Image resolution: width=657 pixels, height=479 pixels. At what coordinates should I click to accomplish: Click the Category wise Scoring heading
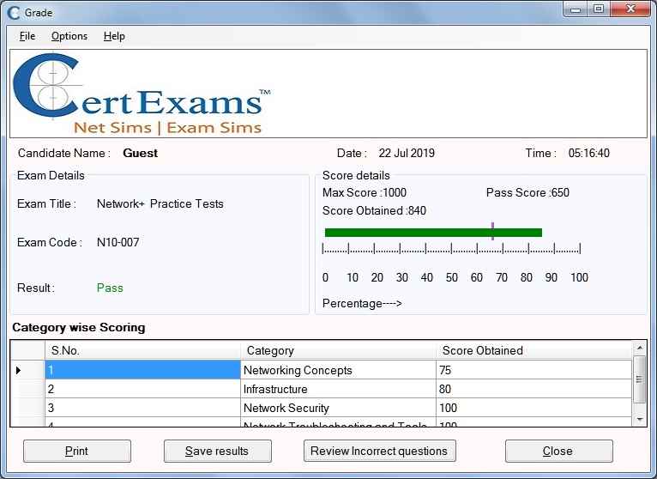79,327
